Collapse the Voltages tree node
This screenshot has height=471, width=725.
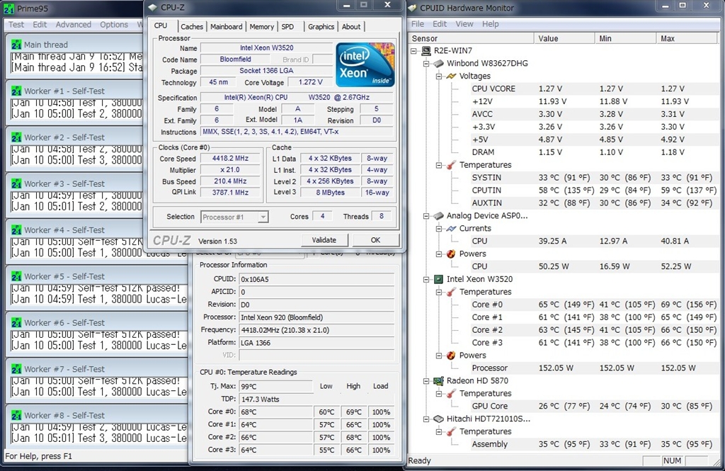coord(439,76)
